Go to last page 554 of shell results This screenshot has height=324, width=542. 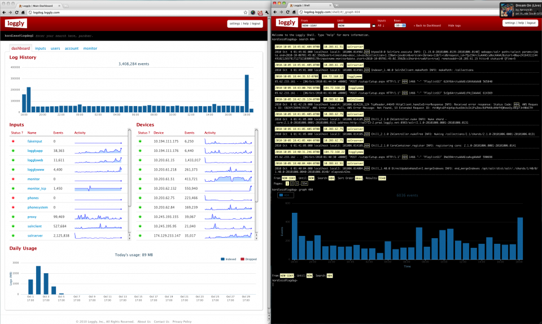[304, 183]
